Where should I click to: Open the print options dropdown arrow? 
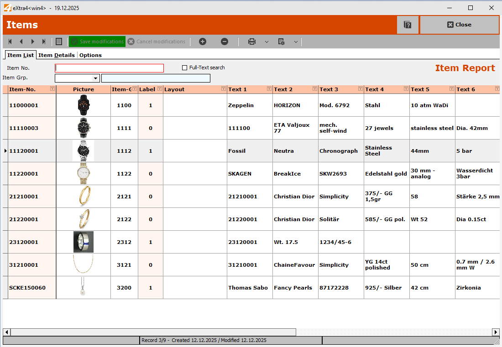[267, 41]
